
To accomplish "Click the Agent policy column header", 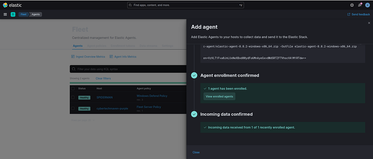I will pos(144,89).
